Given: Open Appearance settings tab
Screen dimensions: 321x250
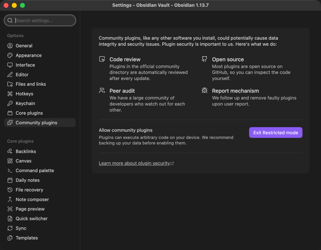Looking at the screenshot, I should 40,55.
